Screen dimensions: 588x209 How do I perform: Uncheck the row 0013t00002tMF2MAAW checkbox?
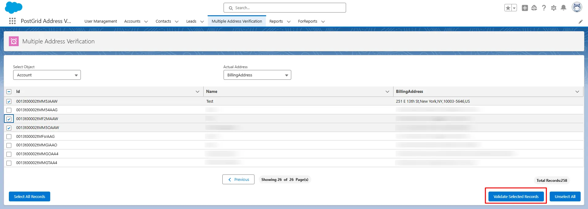9,119
